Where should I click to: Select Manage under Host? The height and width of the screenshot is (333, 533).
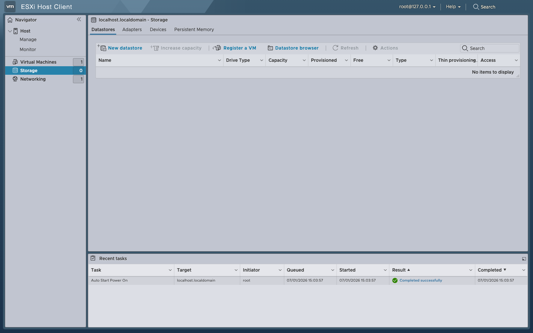[x=28, y=40]
